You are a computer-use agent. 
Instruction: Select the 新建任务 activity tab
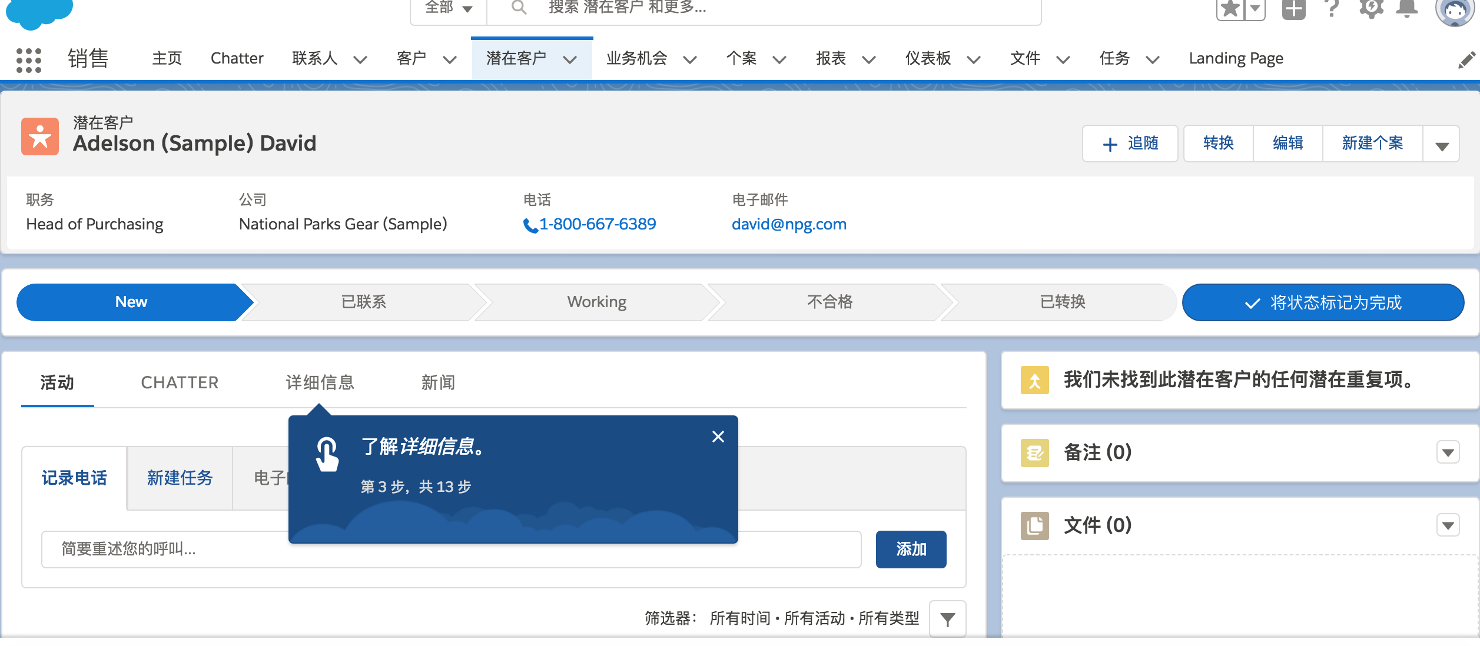coord(180,478)
